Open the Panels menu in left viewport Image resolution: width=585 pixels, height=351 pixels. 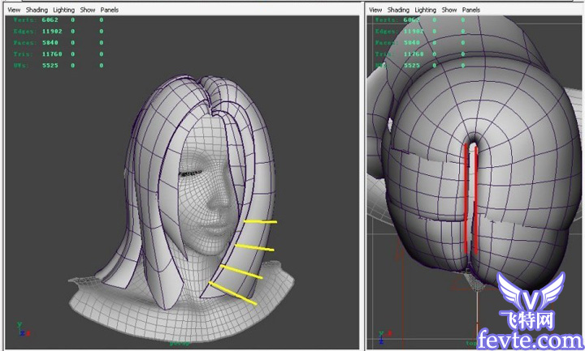point(109,10)
